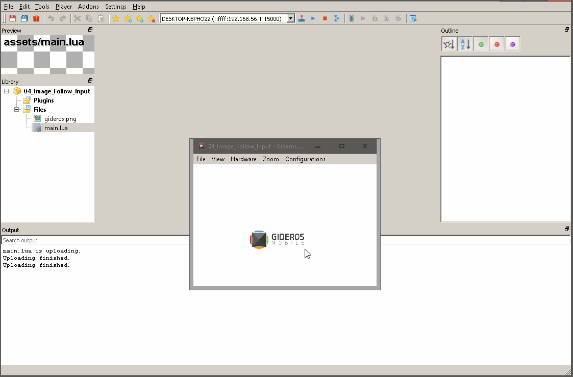Start the local Gideros player
573x377 pixels.
pos(301,18)
